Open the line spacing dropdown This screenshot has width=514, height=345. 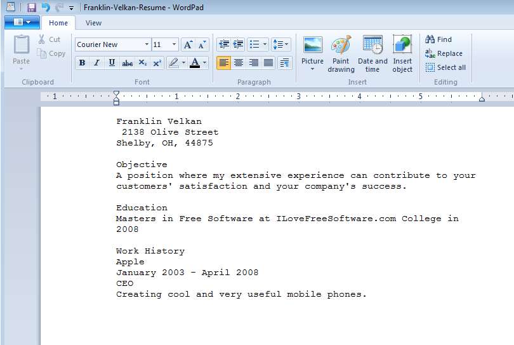pos(281,44)
